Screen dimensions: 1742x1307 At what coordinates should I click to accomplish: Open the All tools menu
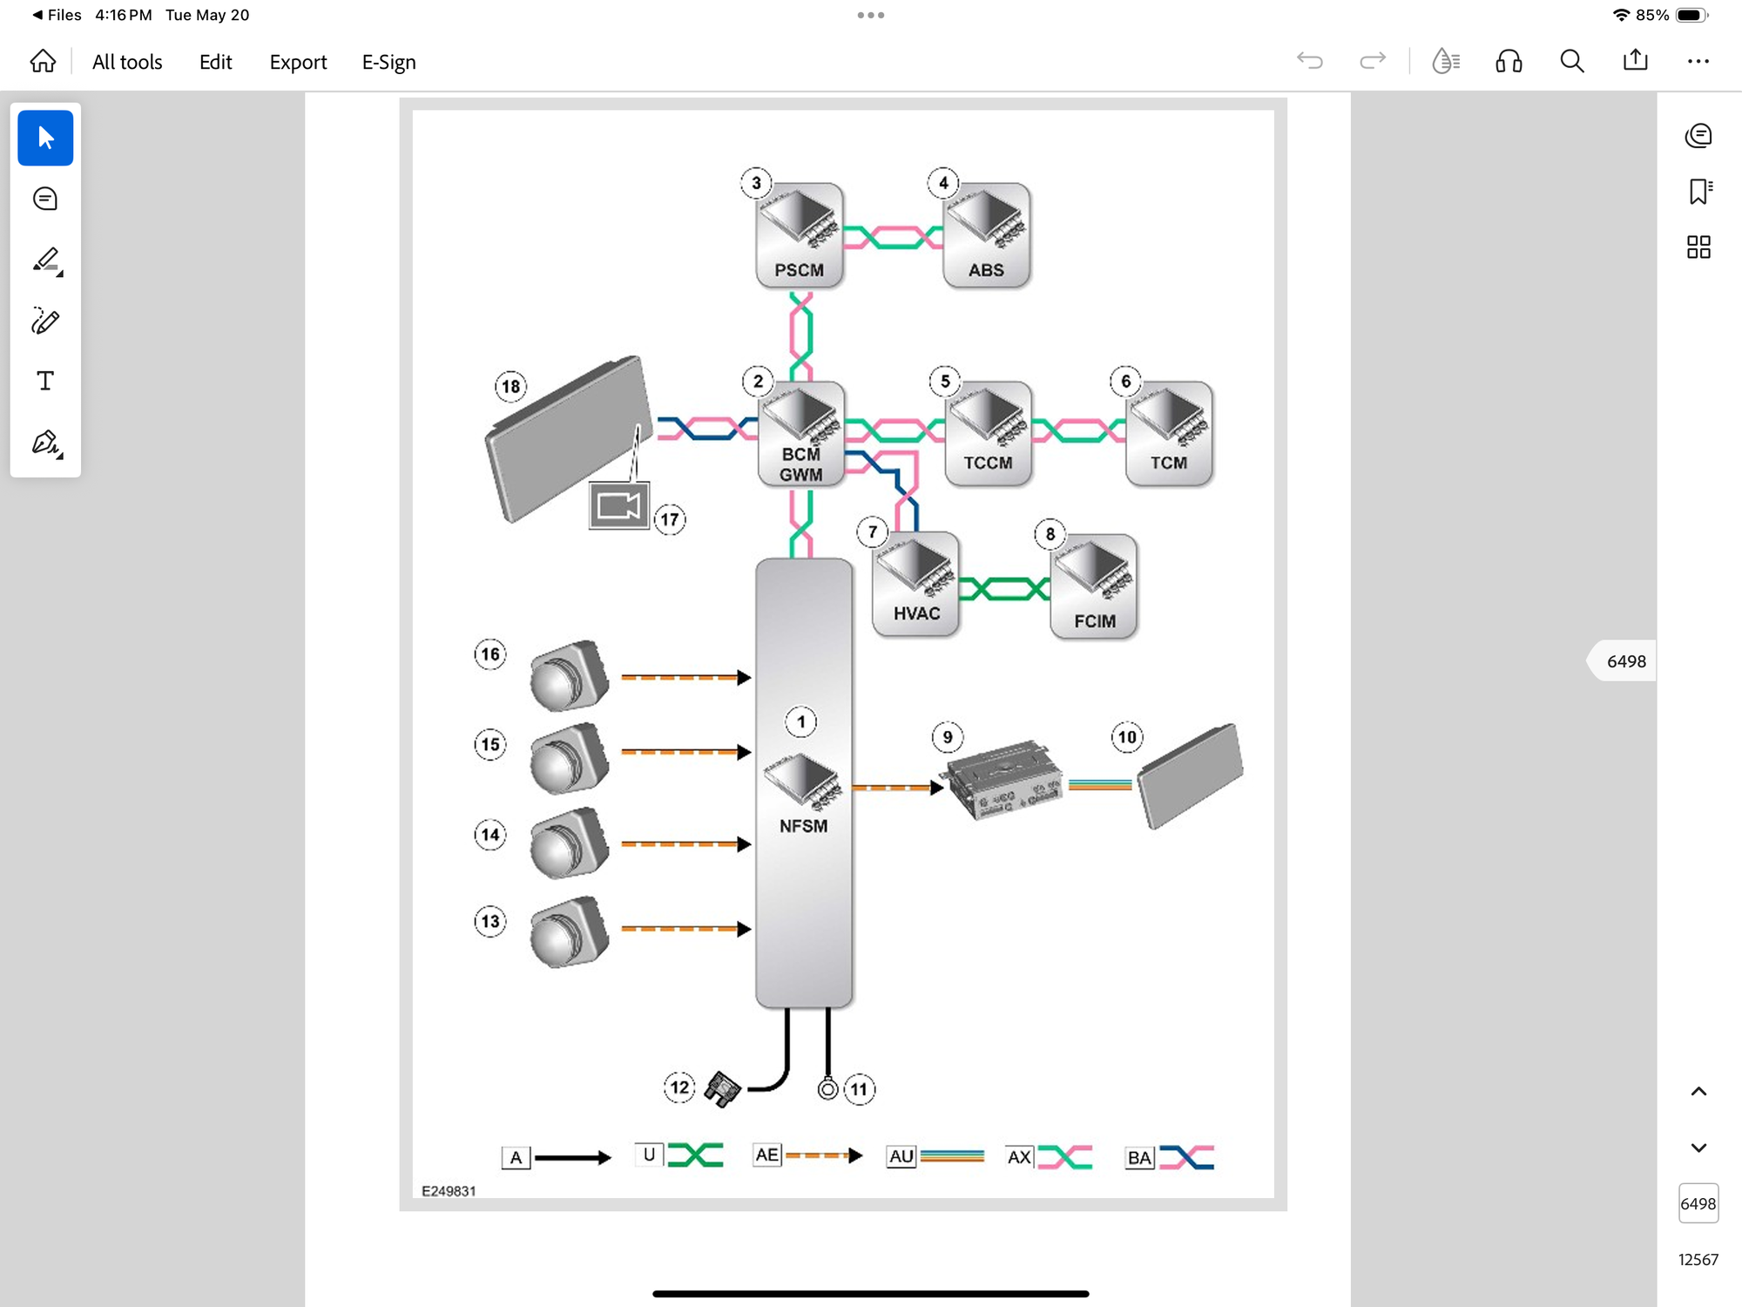pos(127,62)
